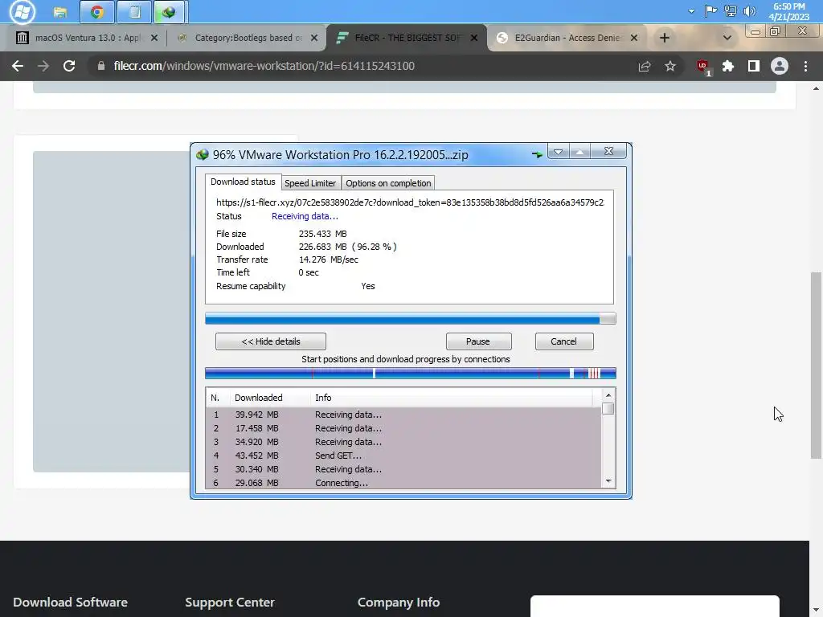Open Options on completion tab
This screenshot has height=617, width=823.
pos(388,183)
